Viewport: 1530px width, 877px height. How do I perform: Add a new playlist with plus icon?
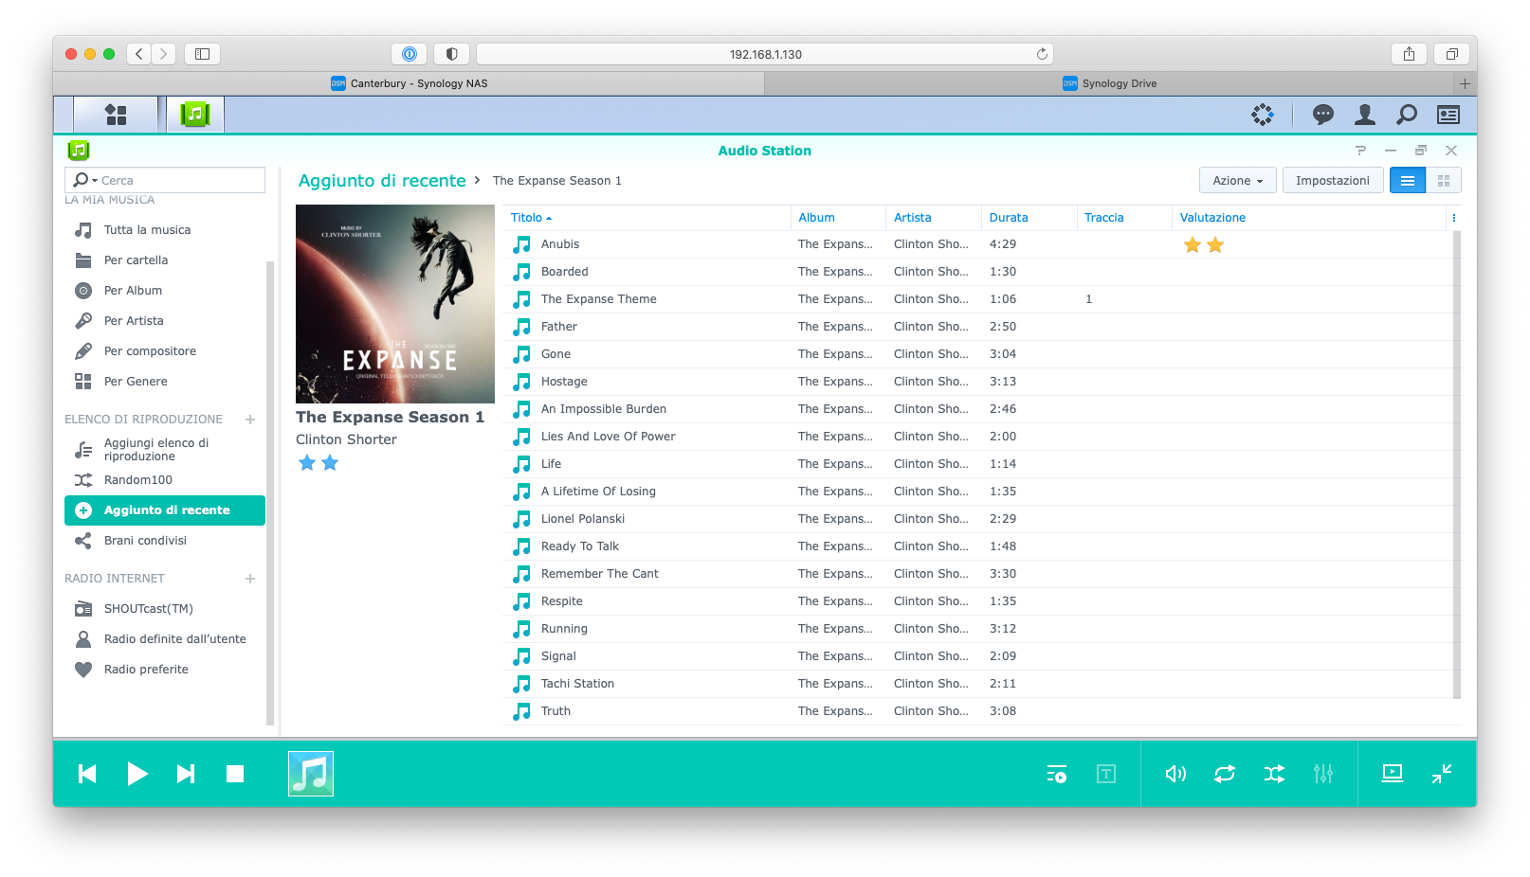point(250,420)
